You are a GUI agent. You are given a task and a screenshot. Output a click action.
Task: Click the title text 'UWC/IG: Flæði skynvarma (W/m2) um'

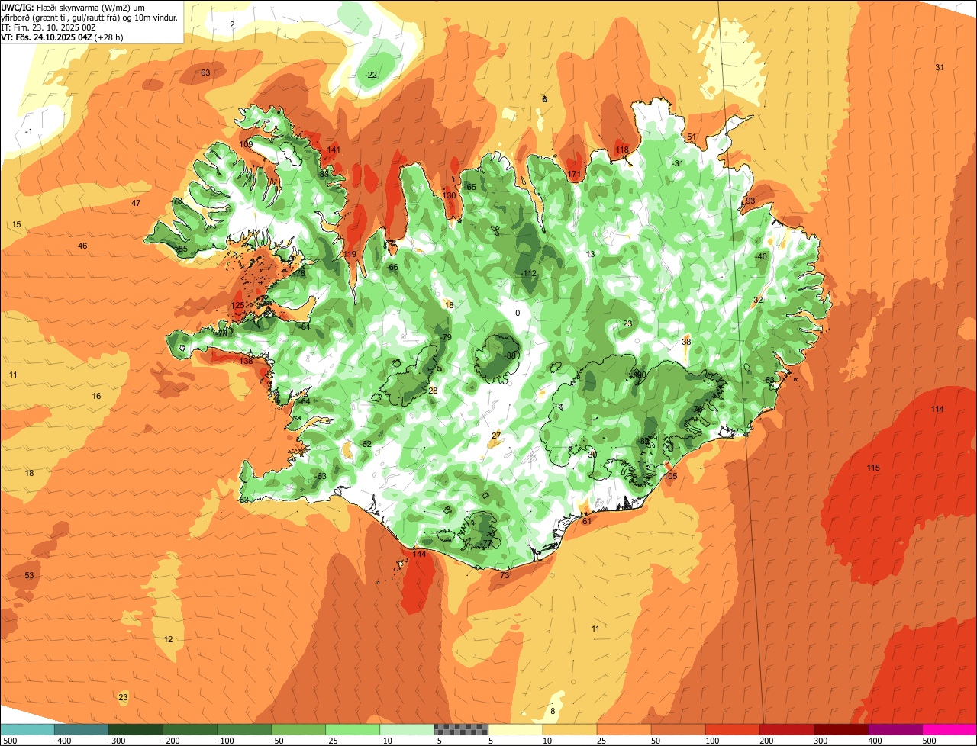point(73,7)
